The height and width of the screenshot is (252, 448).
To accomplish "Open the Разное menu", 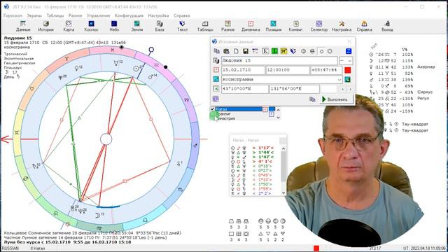I will [75, 15].
